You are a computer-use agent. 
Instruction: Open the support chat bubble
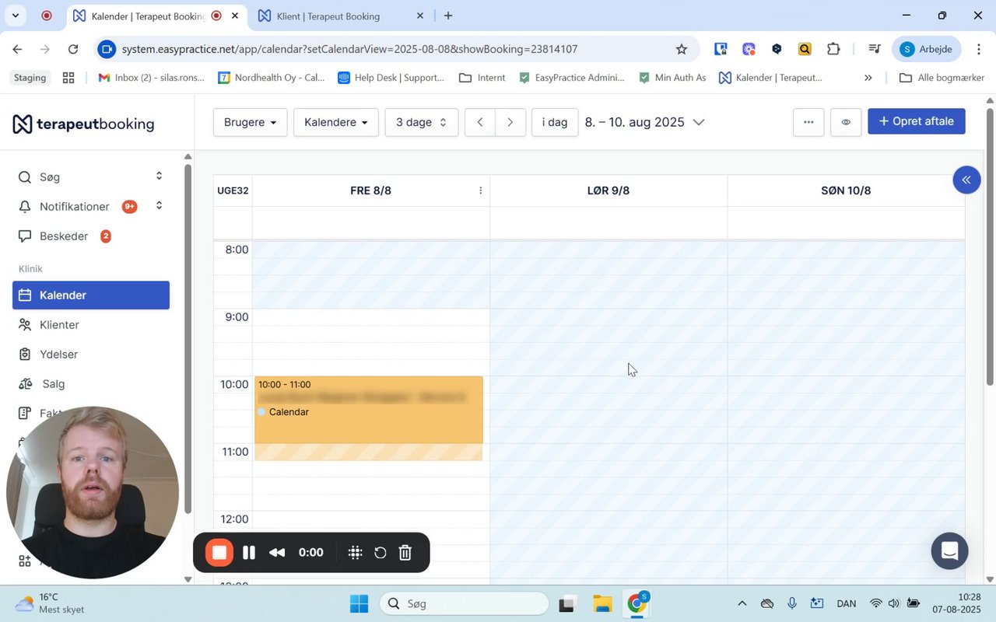click(x=949, y=551)
